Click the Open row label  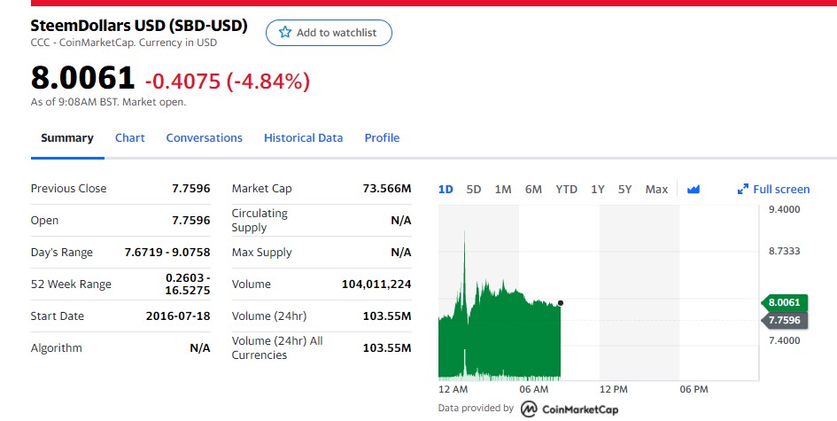point(45,220)
